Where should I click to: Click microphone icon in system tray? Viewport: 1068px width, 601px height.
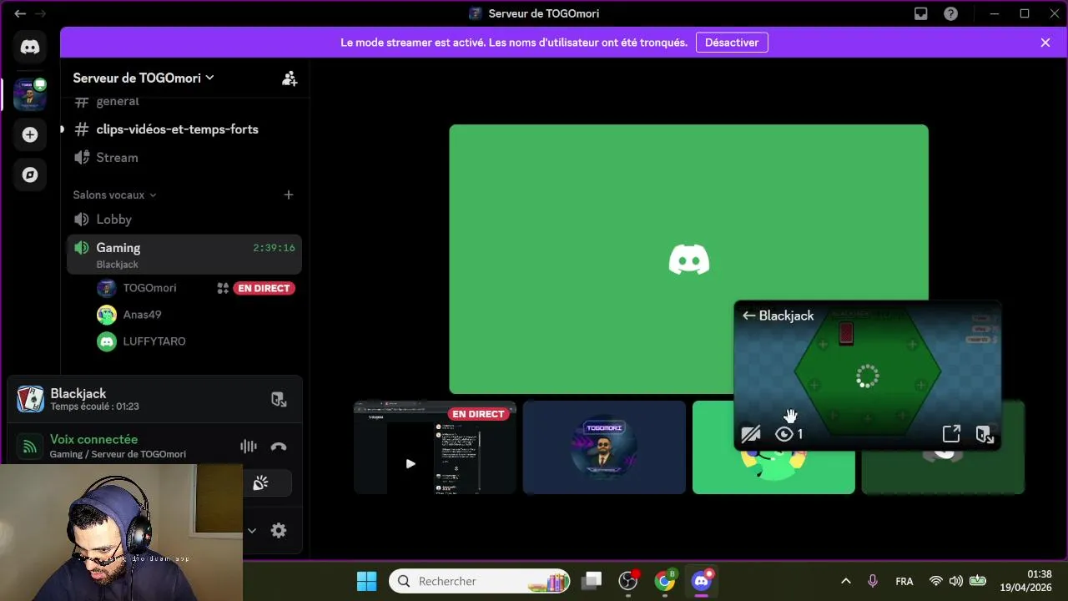[x=873, y=581]
